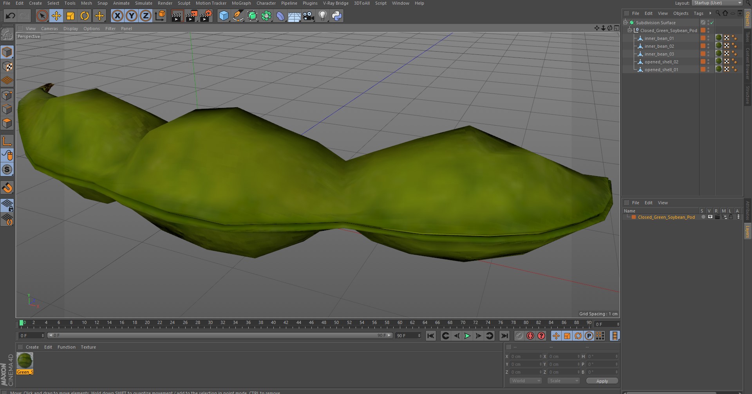
Task: Click the magnet snapping icon
Action: [7, 188]
